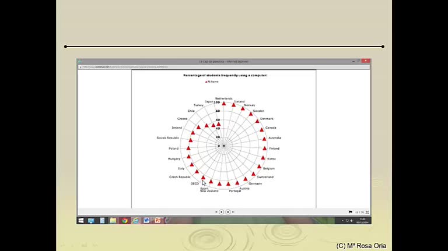The width and height of the screenshot is (448, 251).
Task: Click the chart title about students using a computer
Action: click(225, 75)
